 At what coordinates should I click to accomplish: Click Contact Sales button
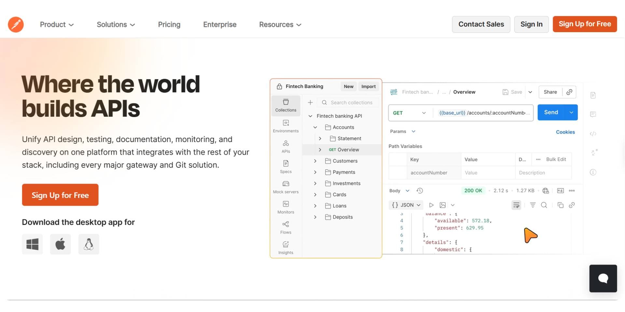(x=481, y=24)
